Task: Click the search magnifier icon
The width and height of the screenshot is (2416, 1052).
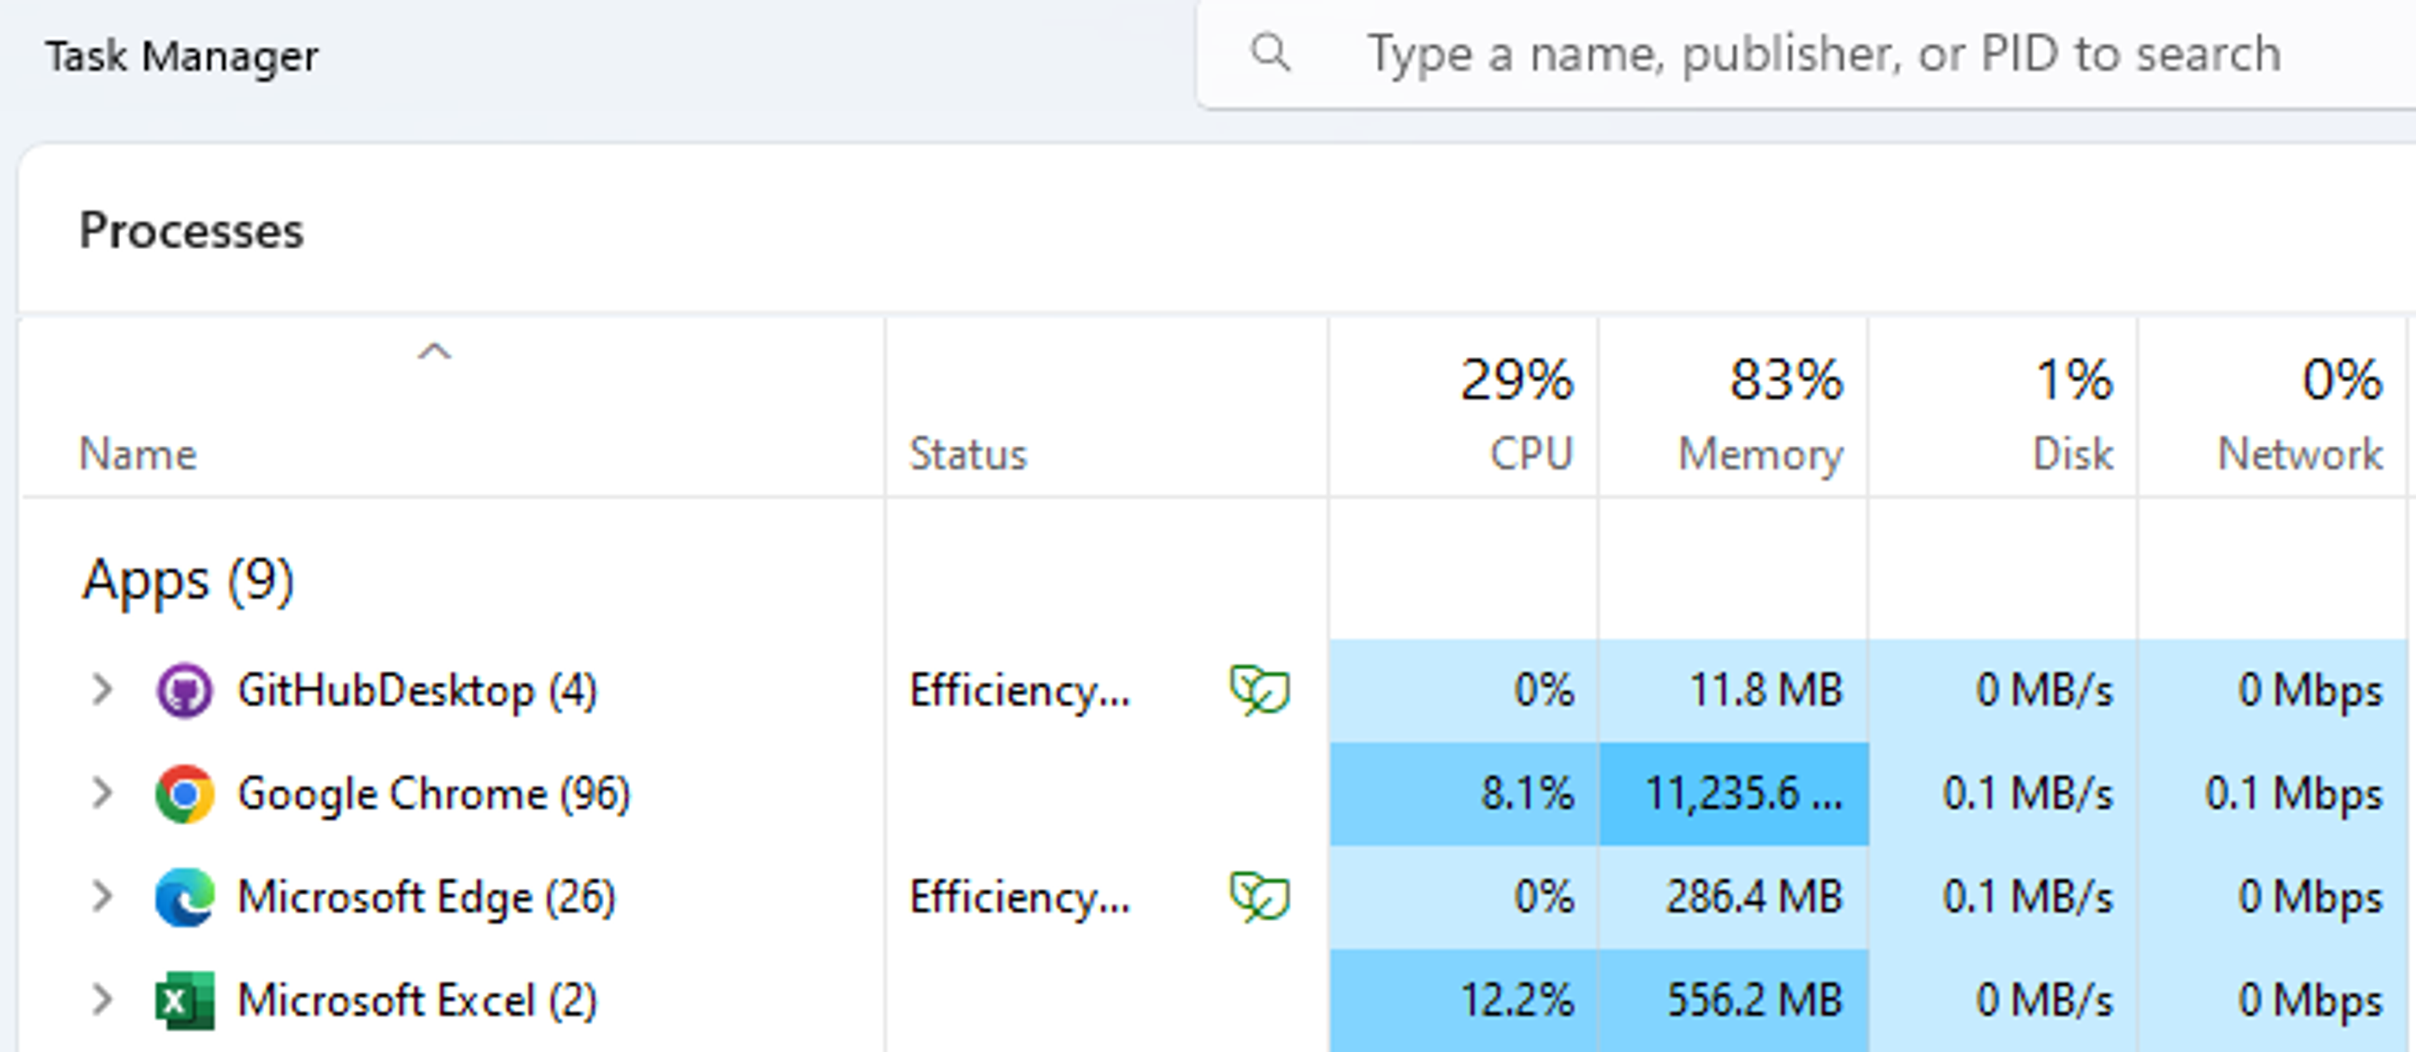Action: pyautogui.click(x=1271, y=53)
